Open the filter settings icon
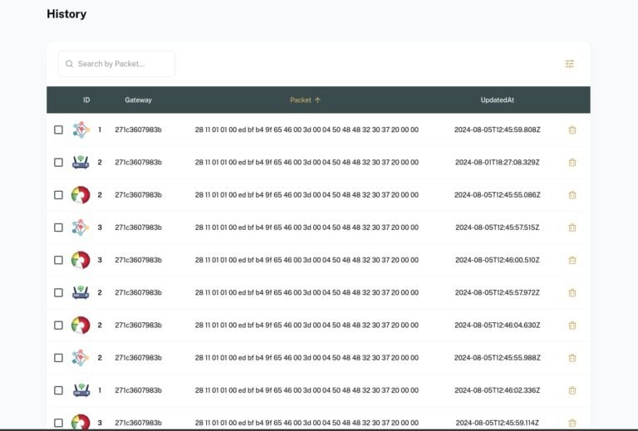The width and height of the screenshot is (638, 431). click(x=569, y=64)
